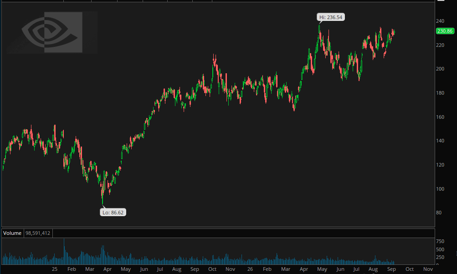Click the 25 year marker on time axis
The image size is (457, 274).
55,269
